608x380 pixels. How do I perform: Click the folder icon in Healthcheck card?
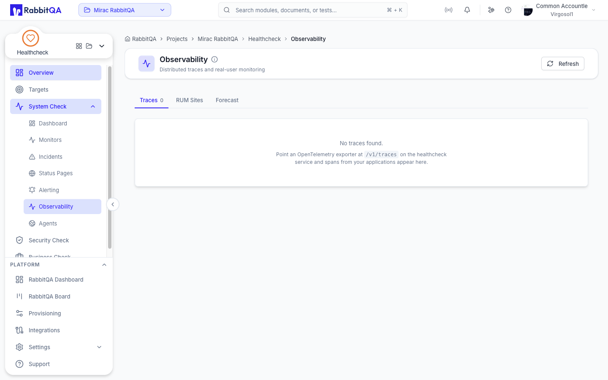tap(89, 46)
